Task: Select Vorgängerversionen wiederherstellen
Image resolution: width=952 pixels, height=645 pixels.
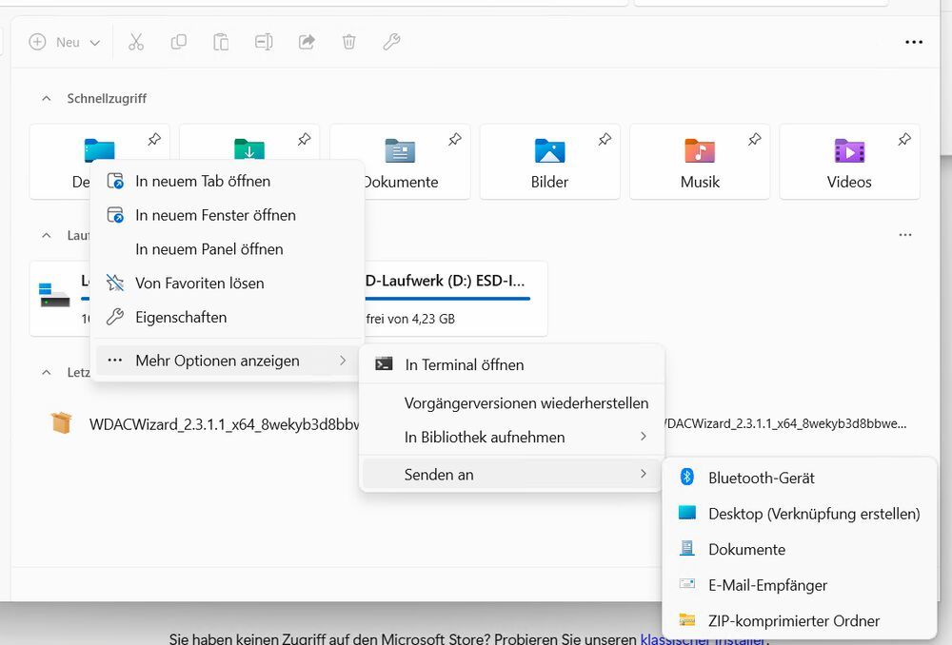Action: 512,403
